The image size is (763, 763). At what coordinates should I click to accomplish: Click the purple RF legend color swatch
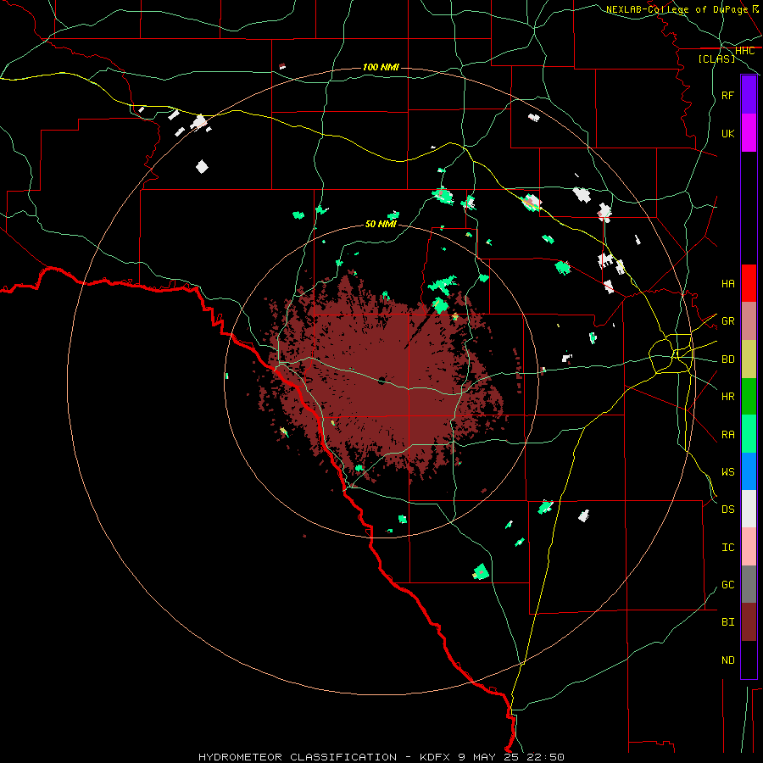point(749,95)
